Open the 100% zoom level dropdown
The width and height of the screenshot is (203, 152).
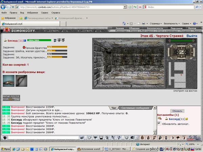click(x=198, y=144)
